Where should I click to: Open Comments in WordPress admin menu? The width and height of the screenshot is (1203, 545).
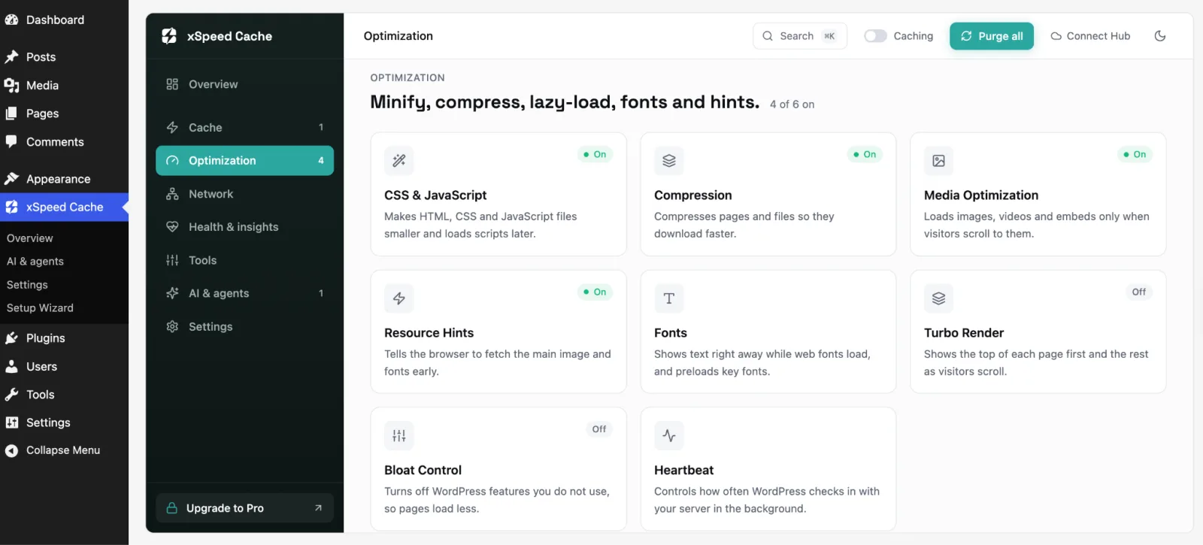(x=64, y=142)
